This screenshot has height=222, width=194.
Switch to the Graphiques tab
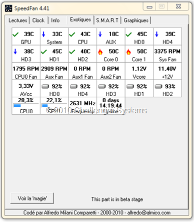pyautogui.click(x=136, y=21)
